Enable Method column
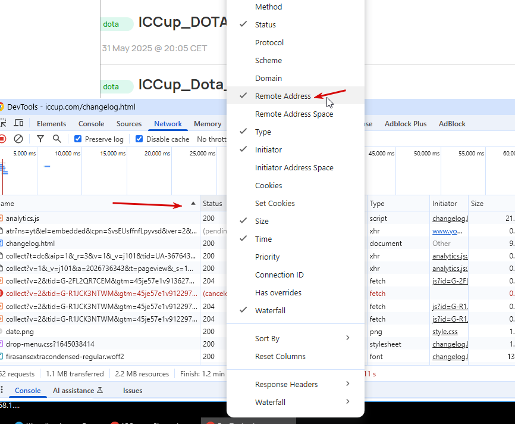This screenshot has height=424, width=515. click(x=296, y=7)
